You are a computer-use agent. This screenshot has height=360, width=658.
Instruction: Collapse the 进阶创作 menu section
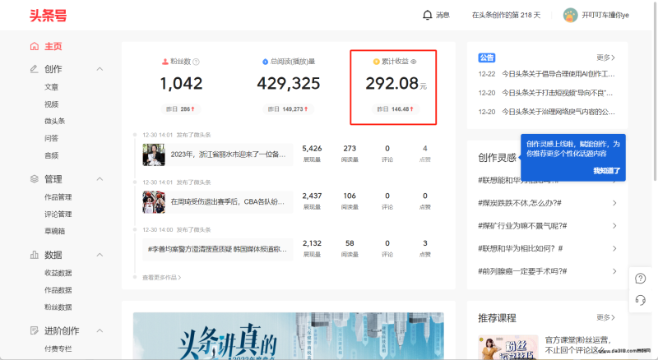click(100, 330)
